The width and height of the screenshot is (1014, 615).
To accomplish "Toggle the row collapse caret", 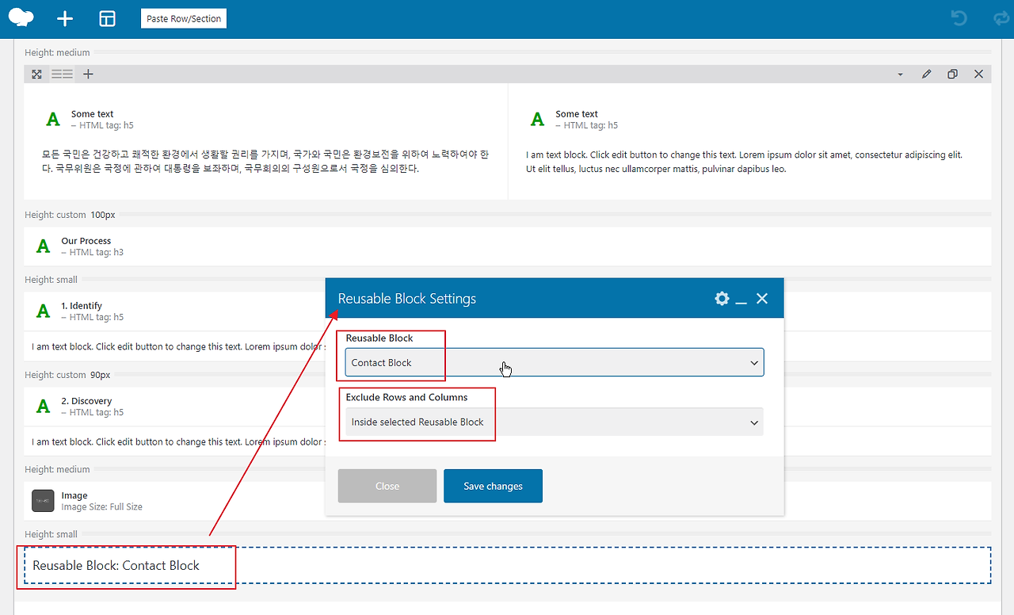I will coord(900,74).
